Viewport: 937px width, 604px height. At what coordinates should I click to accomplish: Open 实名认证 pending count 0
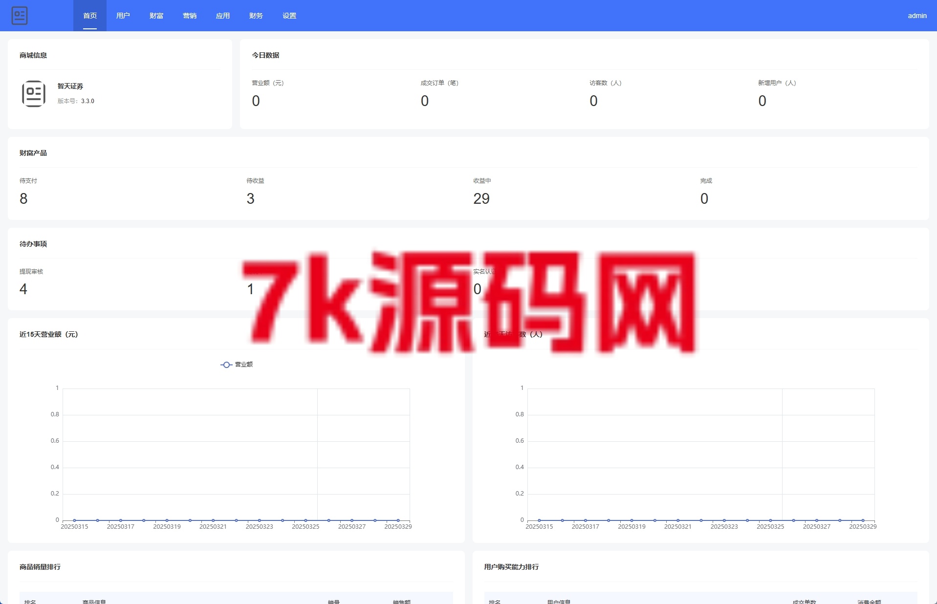478,289
